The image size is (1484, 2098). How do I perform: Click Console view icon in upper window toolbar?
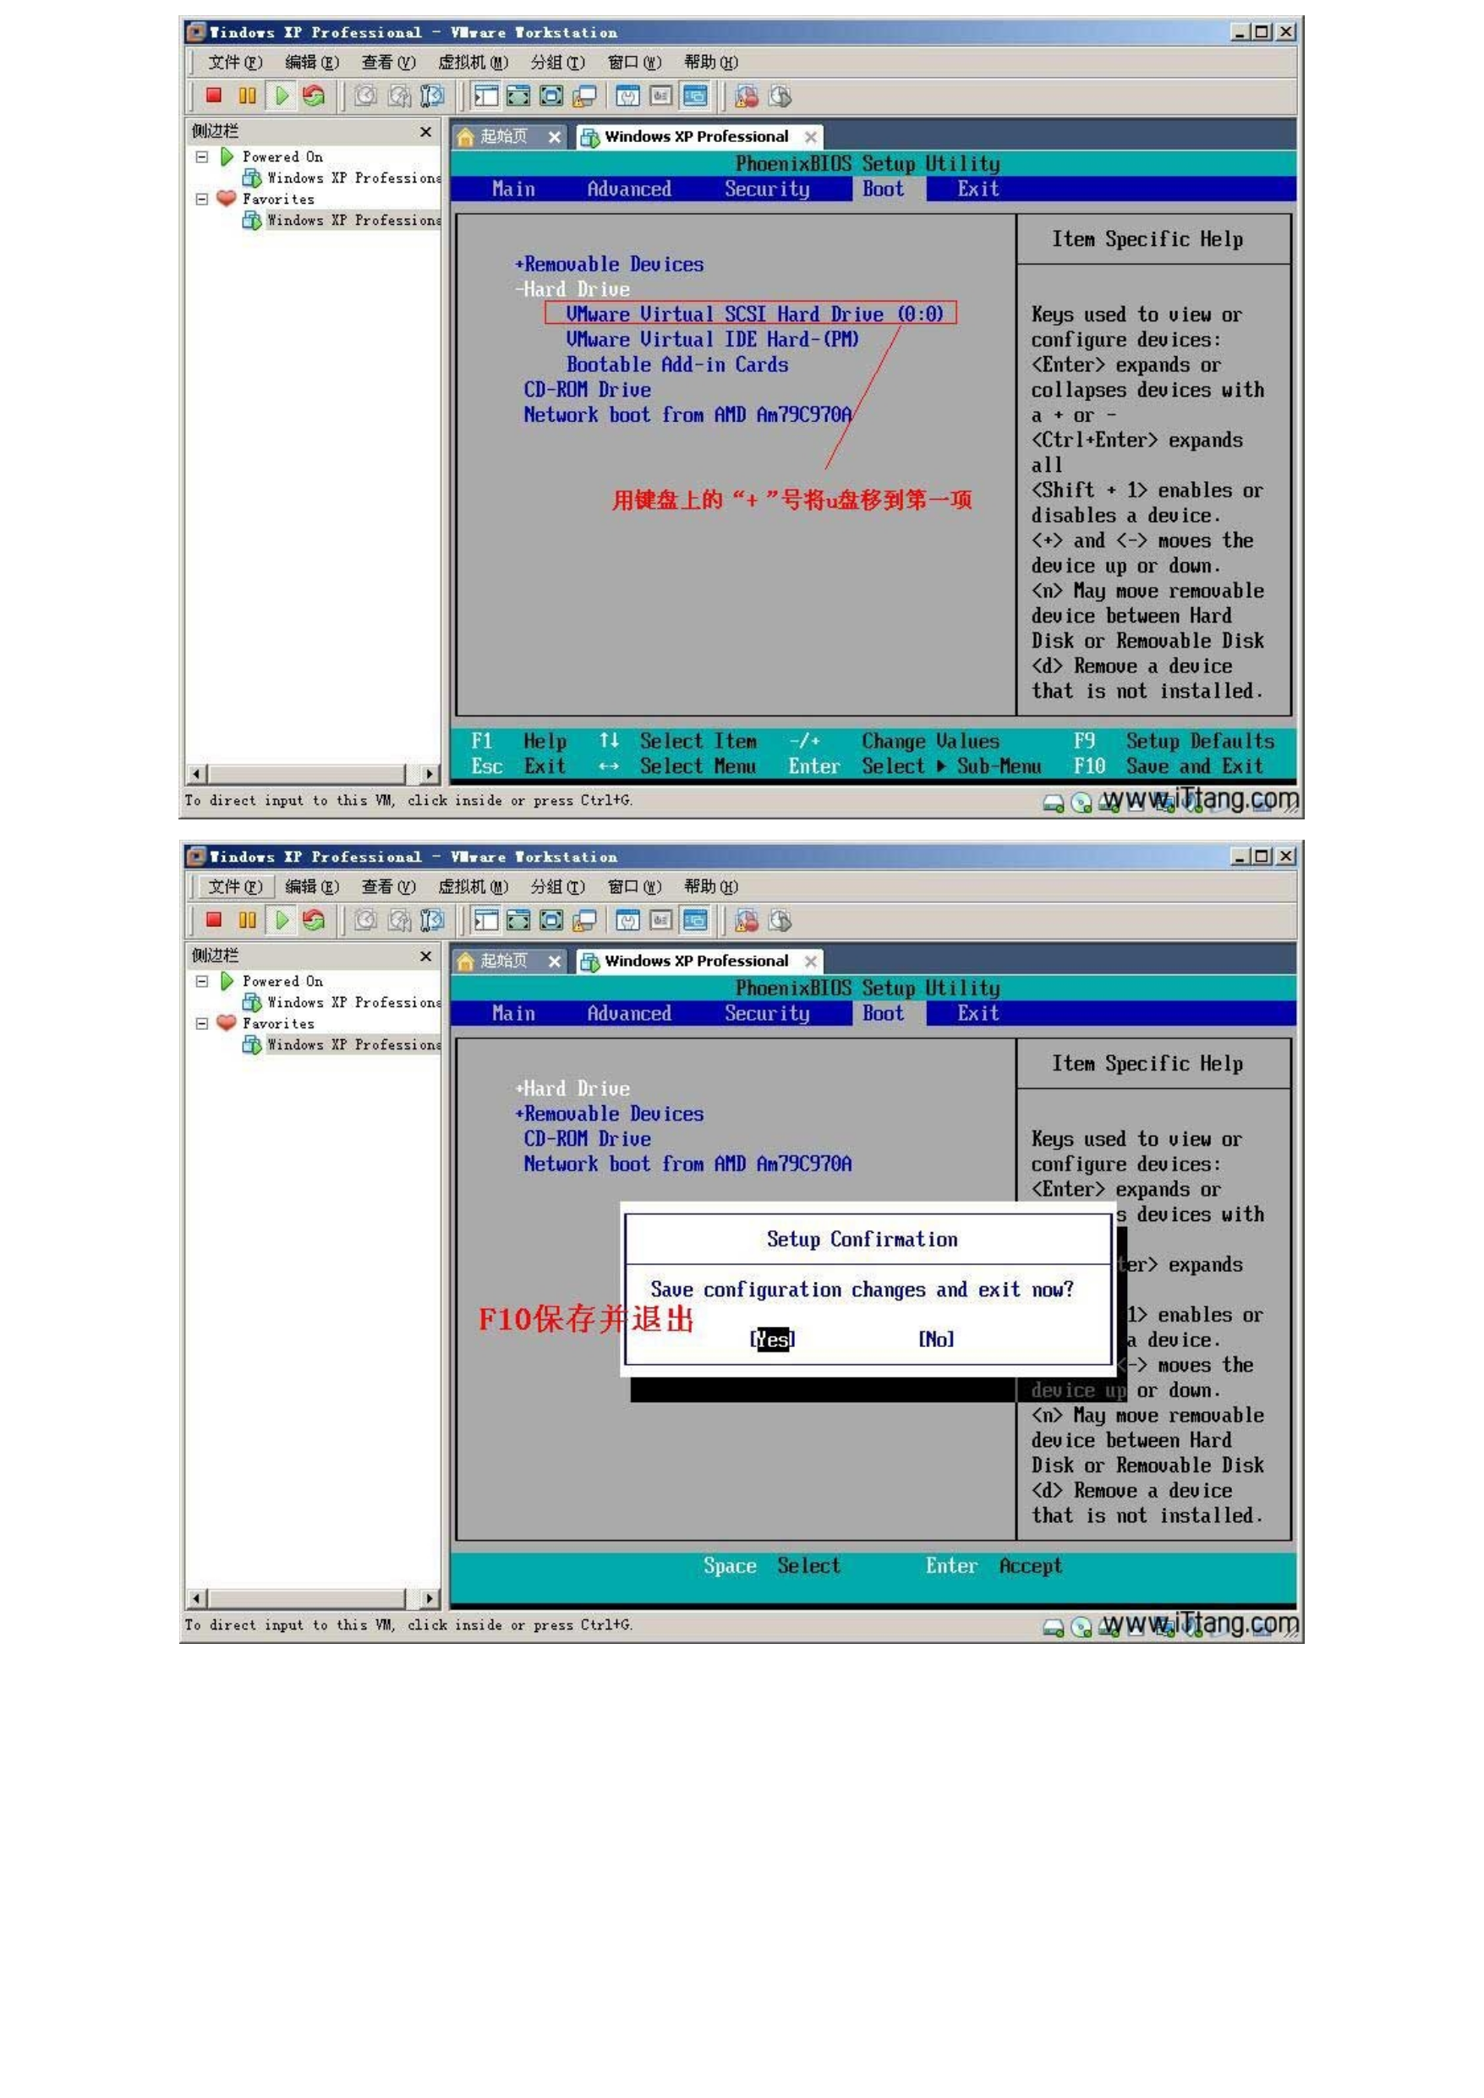pyautogui.click(x=694, y=95)
